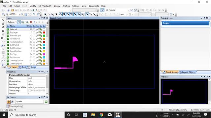211x118 pixels.
Task: Click the relative cursor mode icon
Action: pyautogui.click(x=13, y=102)
